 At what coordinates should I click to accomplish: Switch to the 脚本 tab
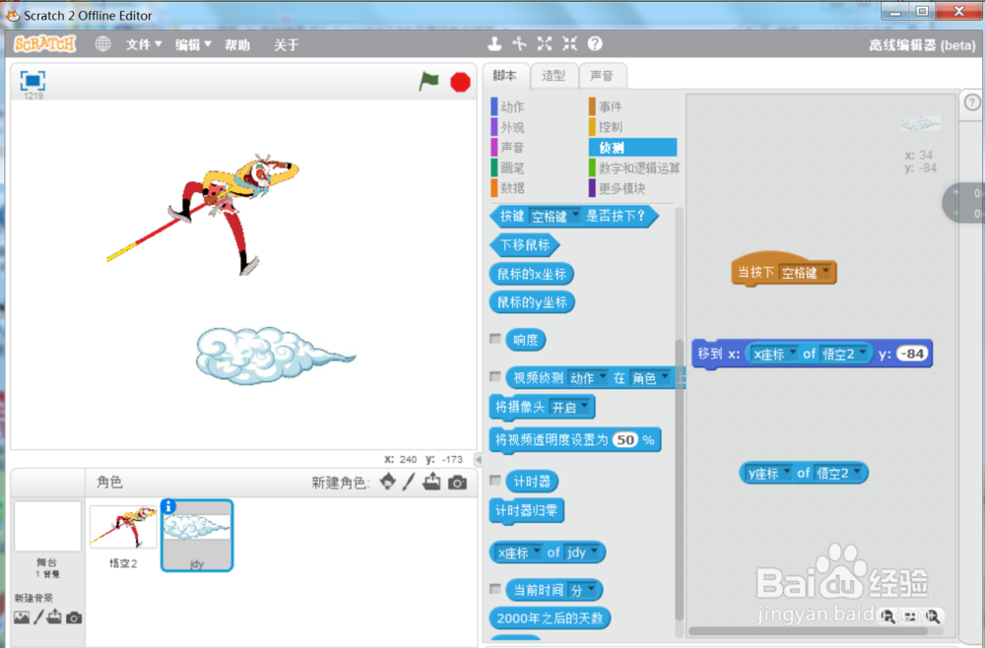click(x=505, y=76)
